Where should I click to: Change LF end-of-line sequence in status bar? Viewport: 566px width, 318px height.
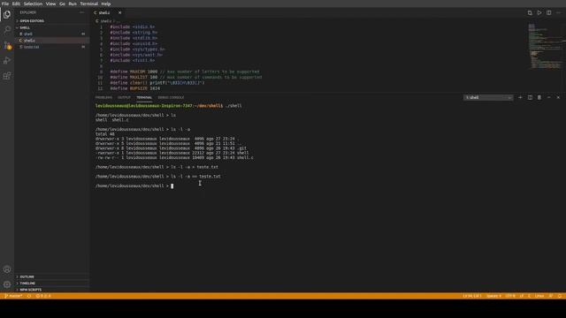point(522,296)
